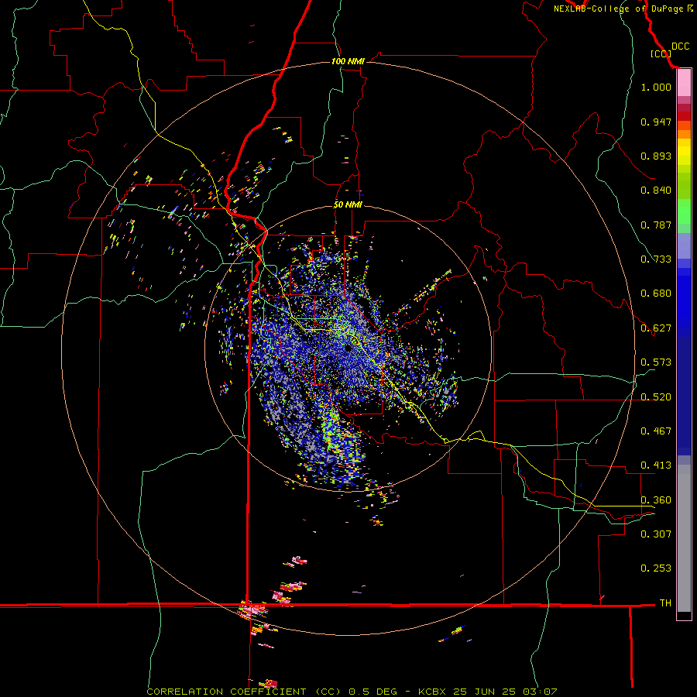The width and height of the screenshot is (697, 697).
Task: Click the 0.680 scale value
Action: [x=656, y=294]
